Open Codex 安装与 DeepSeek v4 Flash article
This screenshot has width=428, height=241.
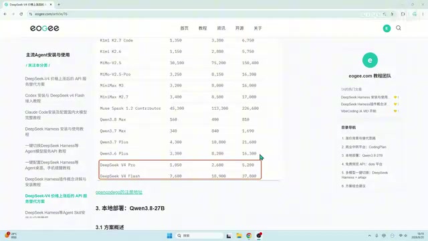(55, 98)
